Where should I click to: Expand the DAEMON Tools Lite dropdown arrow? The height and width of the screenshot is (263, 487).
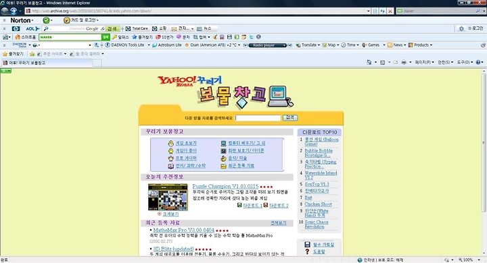point(148,45)
